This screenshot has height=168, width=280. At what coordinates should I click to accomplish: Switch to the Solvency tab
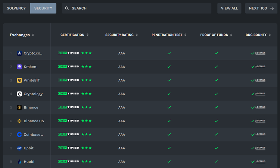point(16,8)
